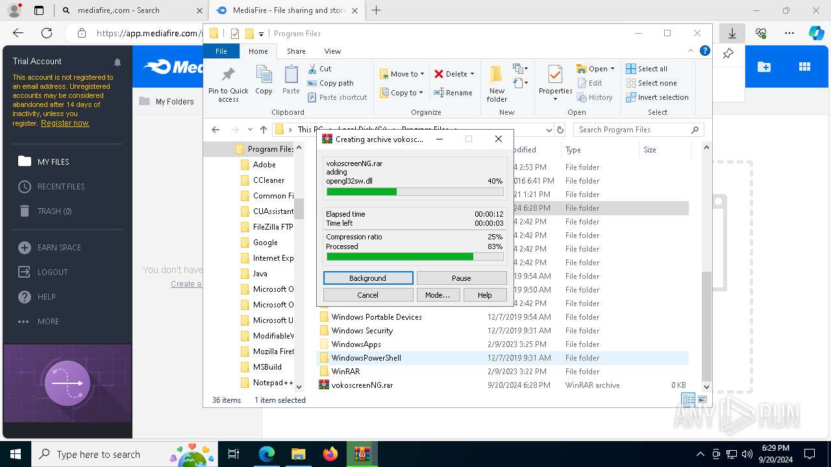Image resolution: width=831 pixels, height=467 pixels.
Task: Click the Type column header
Action: tap(601, 149)
